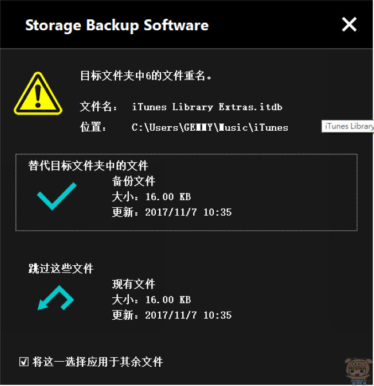Click the yellow warning triangle icon
Image resolution: width=374 pixels, height=386 pixels.
[x=38, y=94]
